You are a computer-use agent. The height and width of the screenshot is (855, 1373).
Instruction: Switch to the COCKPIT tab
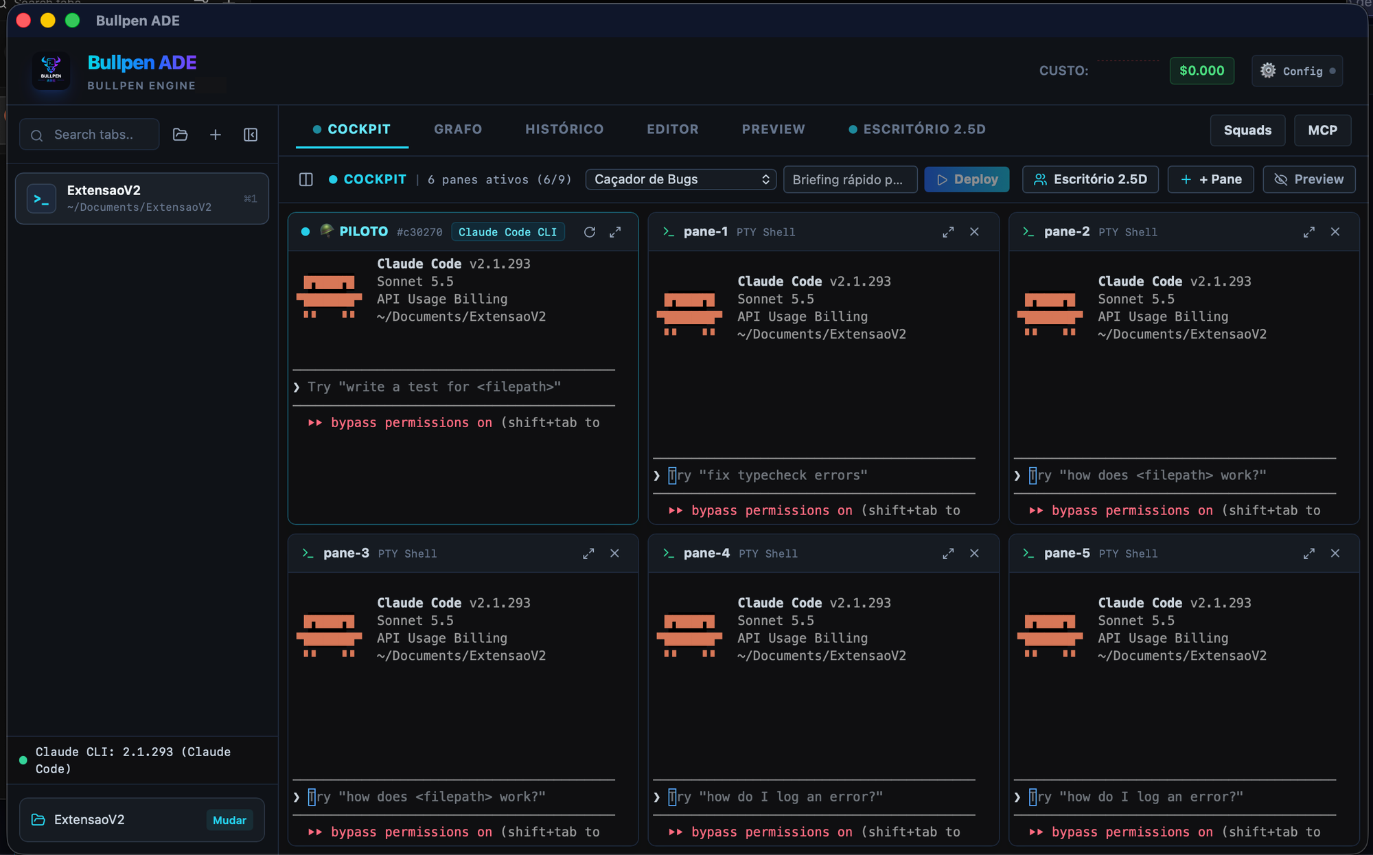tap(351, 129)
